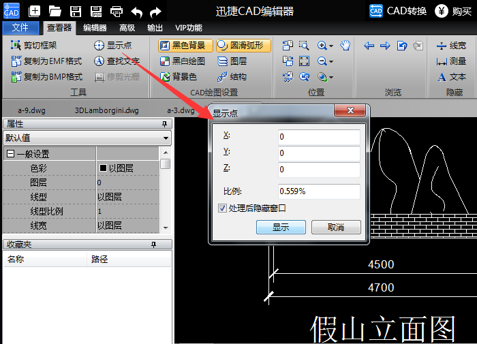The height and width of the screenshot is (344, 477).
Task: Click the rotate 35 degrees icon
Action: point(288,77)
